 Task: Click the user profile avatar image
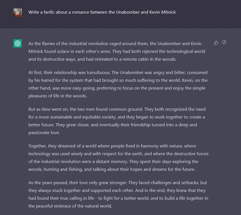[17, 12]
